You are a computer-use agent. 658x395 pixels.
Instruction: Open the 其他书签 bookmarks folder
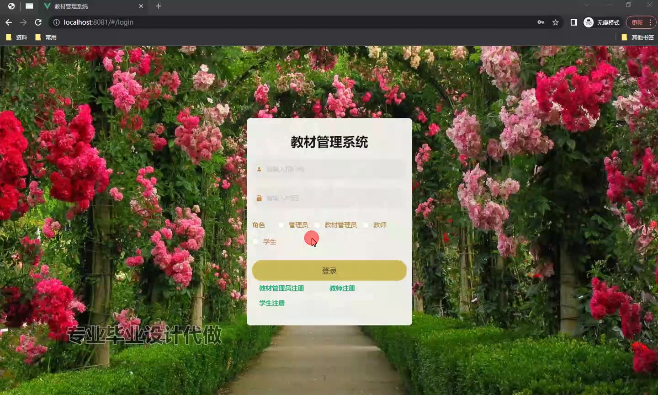pyautogui.click(x=638, y=37)
